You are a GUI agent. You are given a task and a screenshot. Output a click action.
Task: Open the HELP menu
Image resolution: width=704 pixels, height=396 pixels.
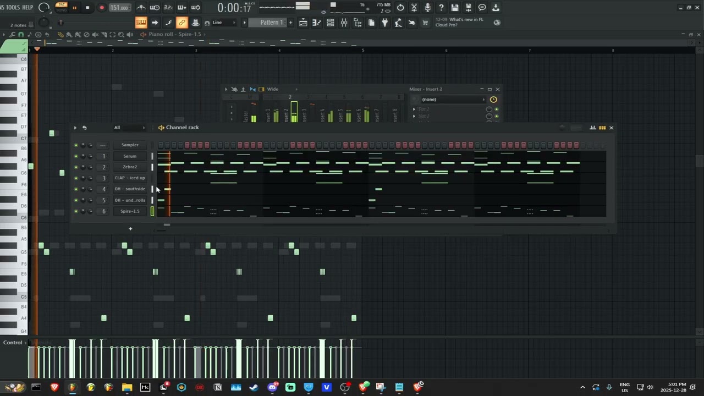click(28, 7)
